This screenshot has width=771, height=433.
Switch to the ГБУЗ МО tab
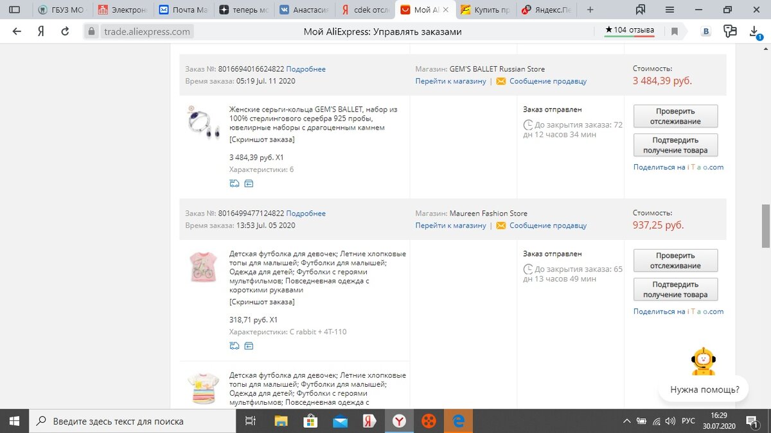coord(63,10)
